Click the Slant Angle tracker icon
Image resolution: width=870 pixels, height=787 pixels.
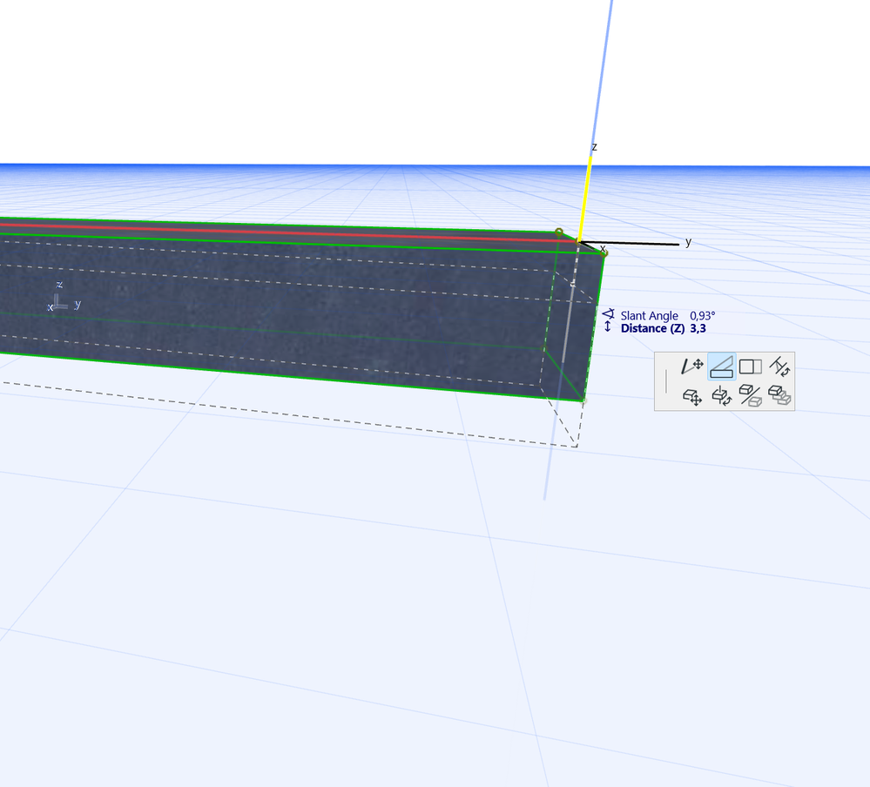coord(608,314)
